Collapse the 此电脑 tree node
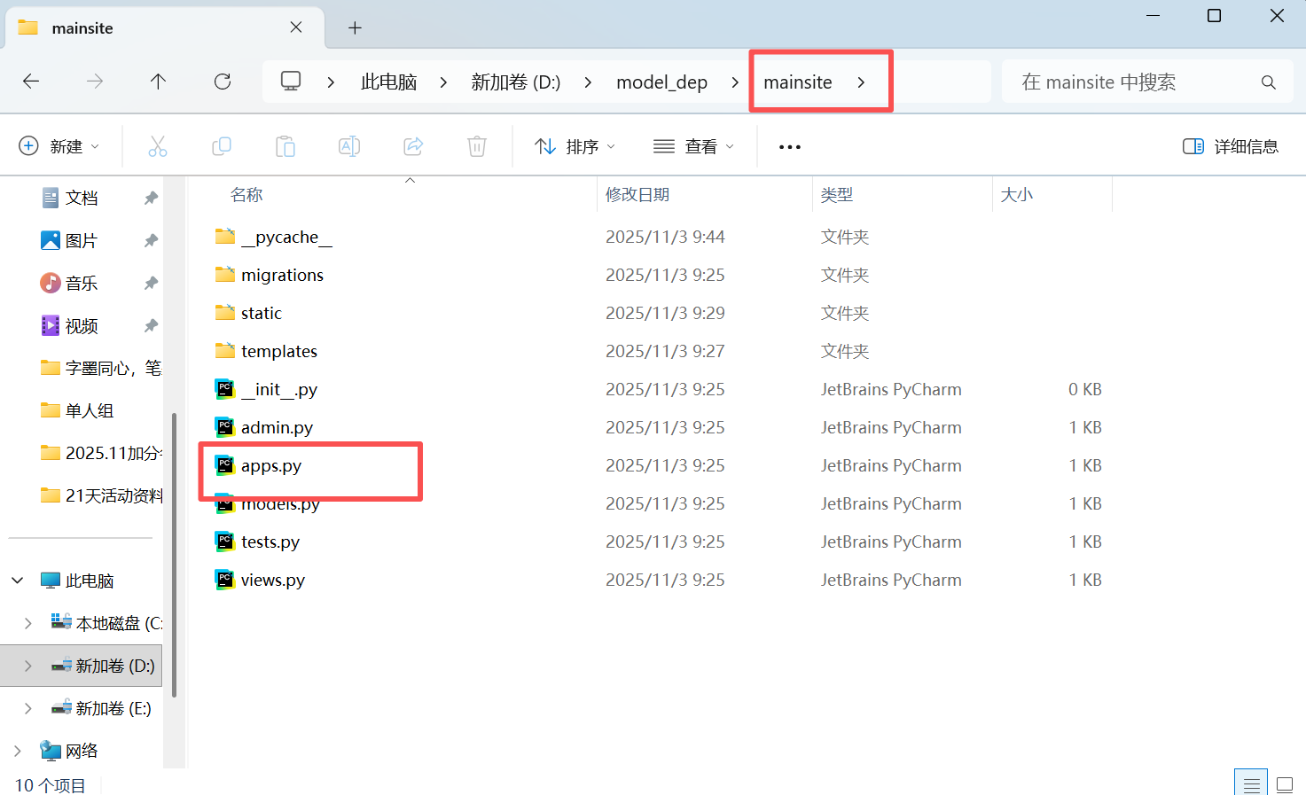The width and height of the screenshot is (1306, 795). [x=18, y=581]
